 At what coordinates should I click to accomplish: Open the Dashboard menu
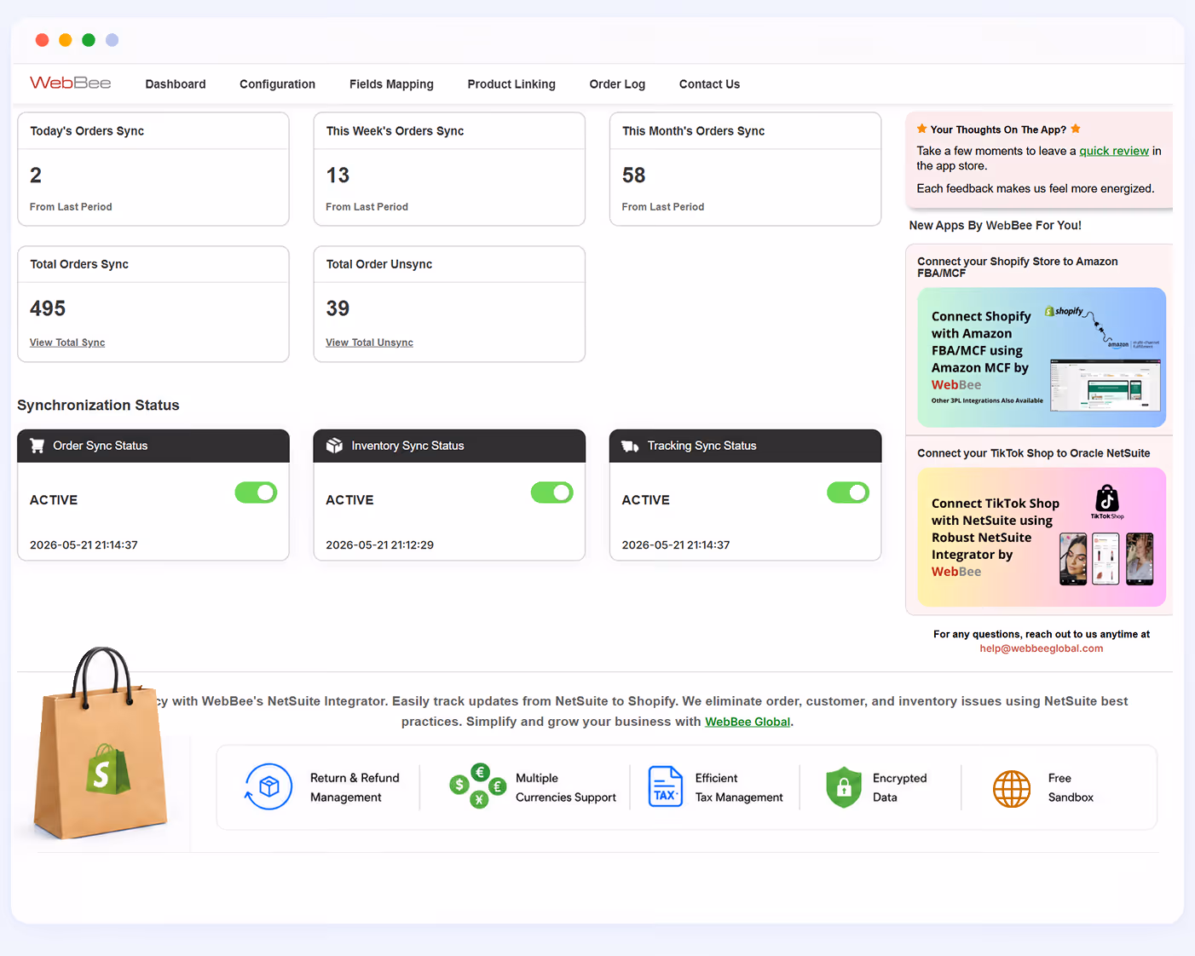pos(176,84)
